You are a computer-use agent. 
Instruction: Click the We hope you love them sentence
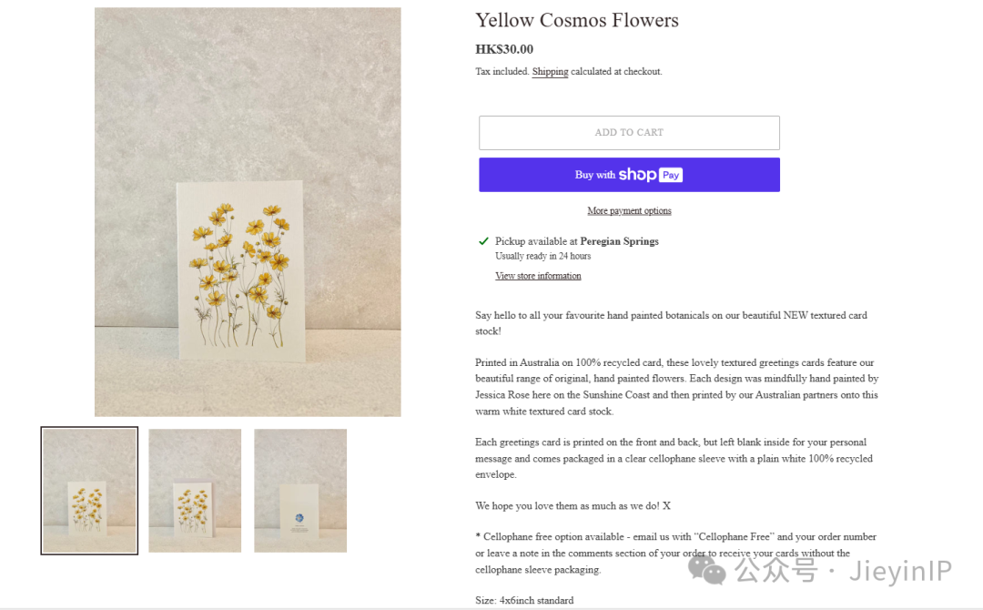click(573, 505)
